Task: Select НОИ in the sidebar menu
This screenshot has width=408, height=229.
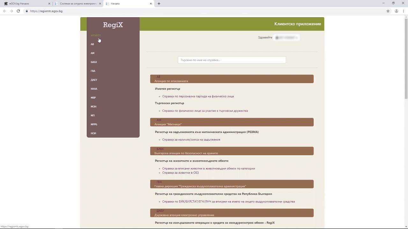Action: [x=93, y=133]
